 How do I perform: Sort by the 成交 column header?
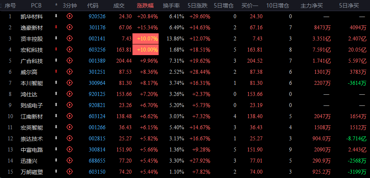point(119,6)
